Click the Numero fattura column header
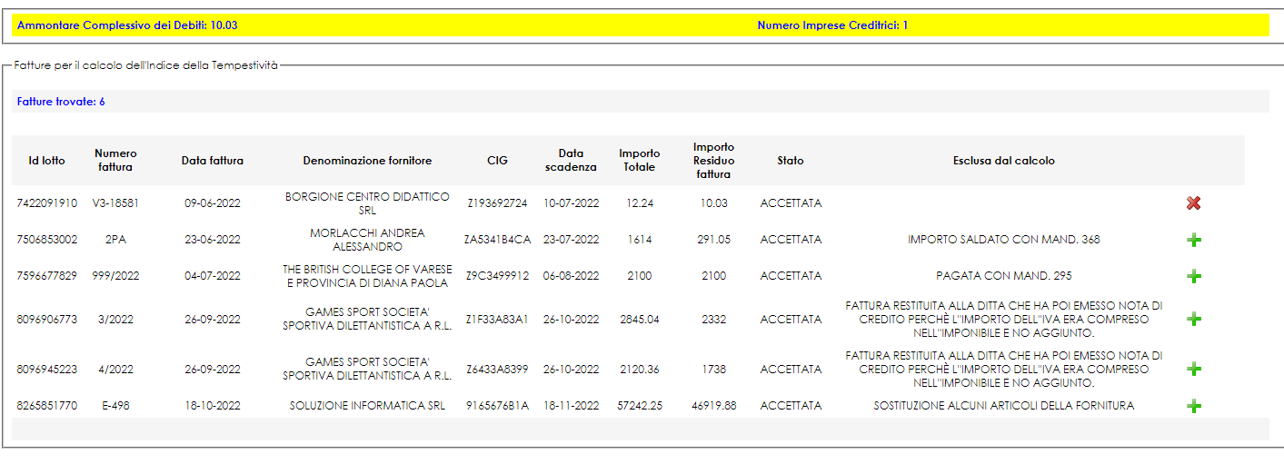 click(115, 161)
